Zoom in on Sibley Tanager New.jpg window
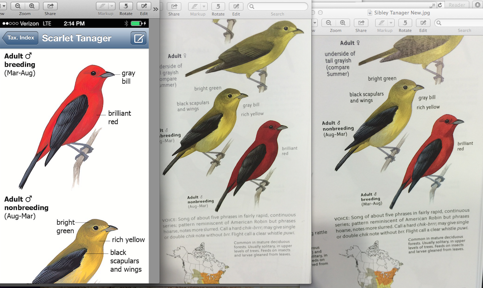 (x=342, y=23)
